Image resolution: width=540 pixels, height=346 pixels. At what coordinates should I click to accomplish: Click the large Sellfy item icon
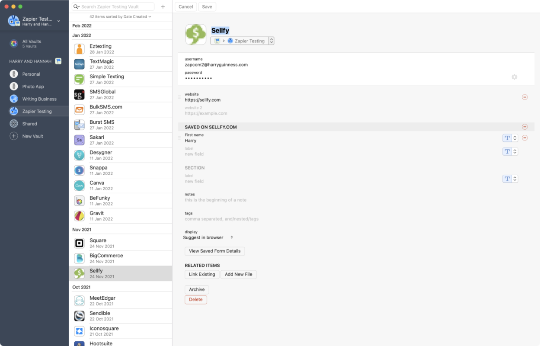[196, 35]
